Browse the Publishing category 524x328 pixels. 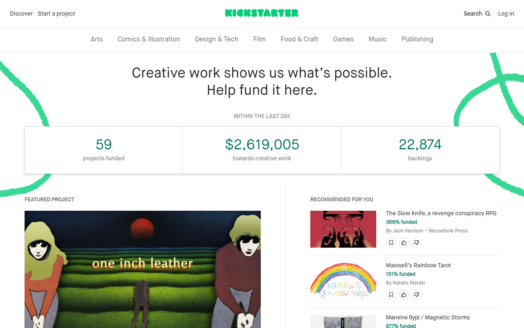pyautogui.click(x=417, y=39)
